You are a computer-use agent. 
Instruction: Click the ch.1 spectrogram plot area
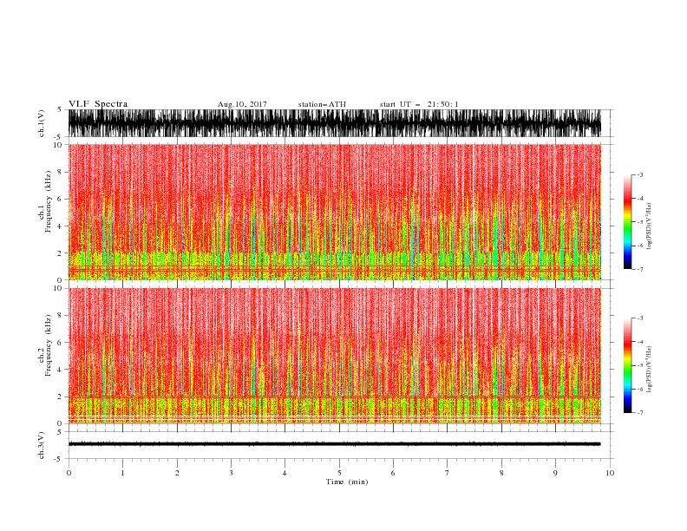click(335, 212)
